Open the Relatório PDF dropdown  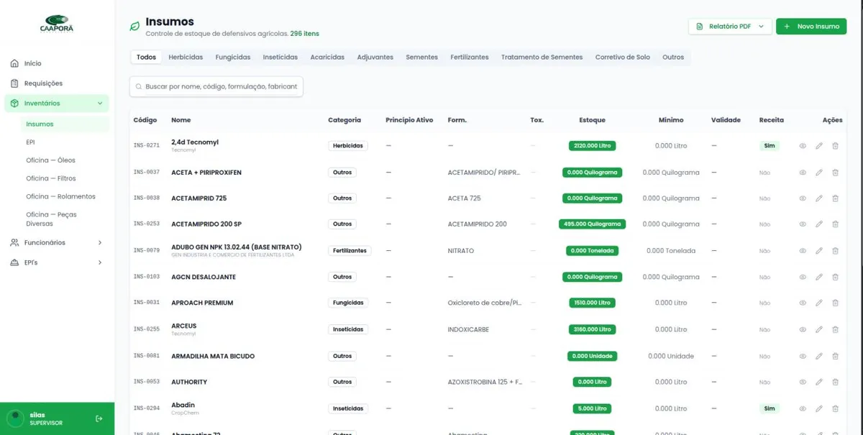(x=729, y=27)
